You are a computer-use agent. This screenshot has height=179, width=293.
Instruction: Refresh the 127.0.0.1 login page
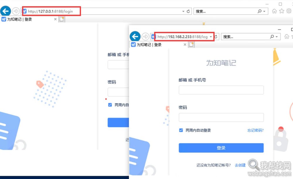[x=188, y=11]
